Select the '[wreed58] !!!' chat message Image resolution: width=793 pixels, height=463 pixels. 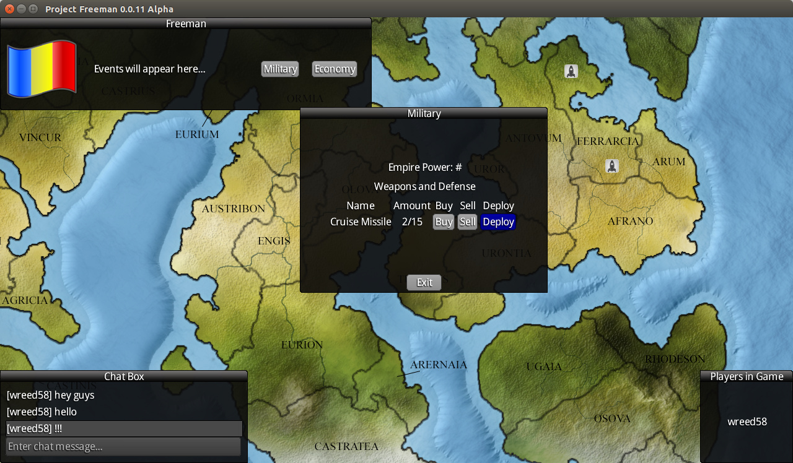[123, 428]
